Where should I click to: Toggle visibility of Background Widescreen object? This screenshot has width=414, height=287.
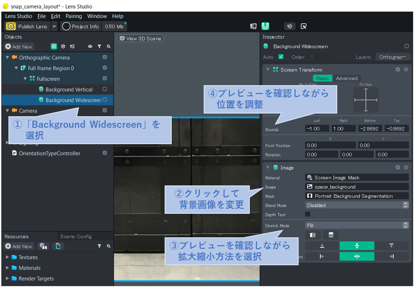[105, 100]
